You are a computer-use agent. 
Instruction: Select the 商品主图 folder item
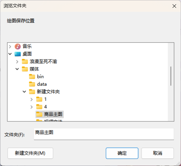tap(50, 114)
